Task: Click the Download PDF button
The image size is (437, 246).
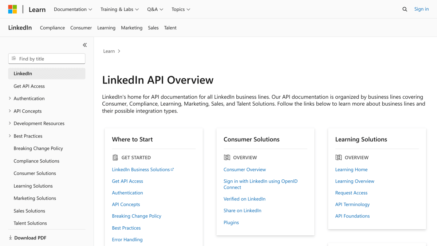Action: (x=27, y=238)
